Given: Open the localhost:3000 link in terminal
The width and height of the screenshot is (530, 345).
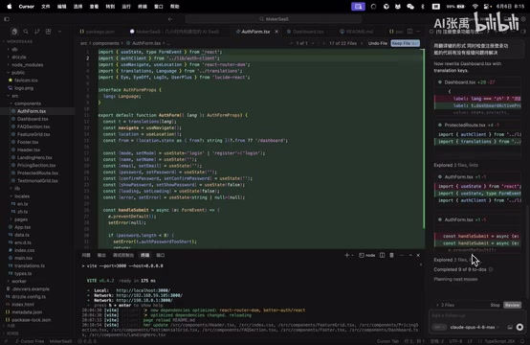Looking at the screenshot, I should click(144, 290).
